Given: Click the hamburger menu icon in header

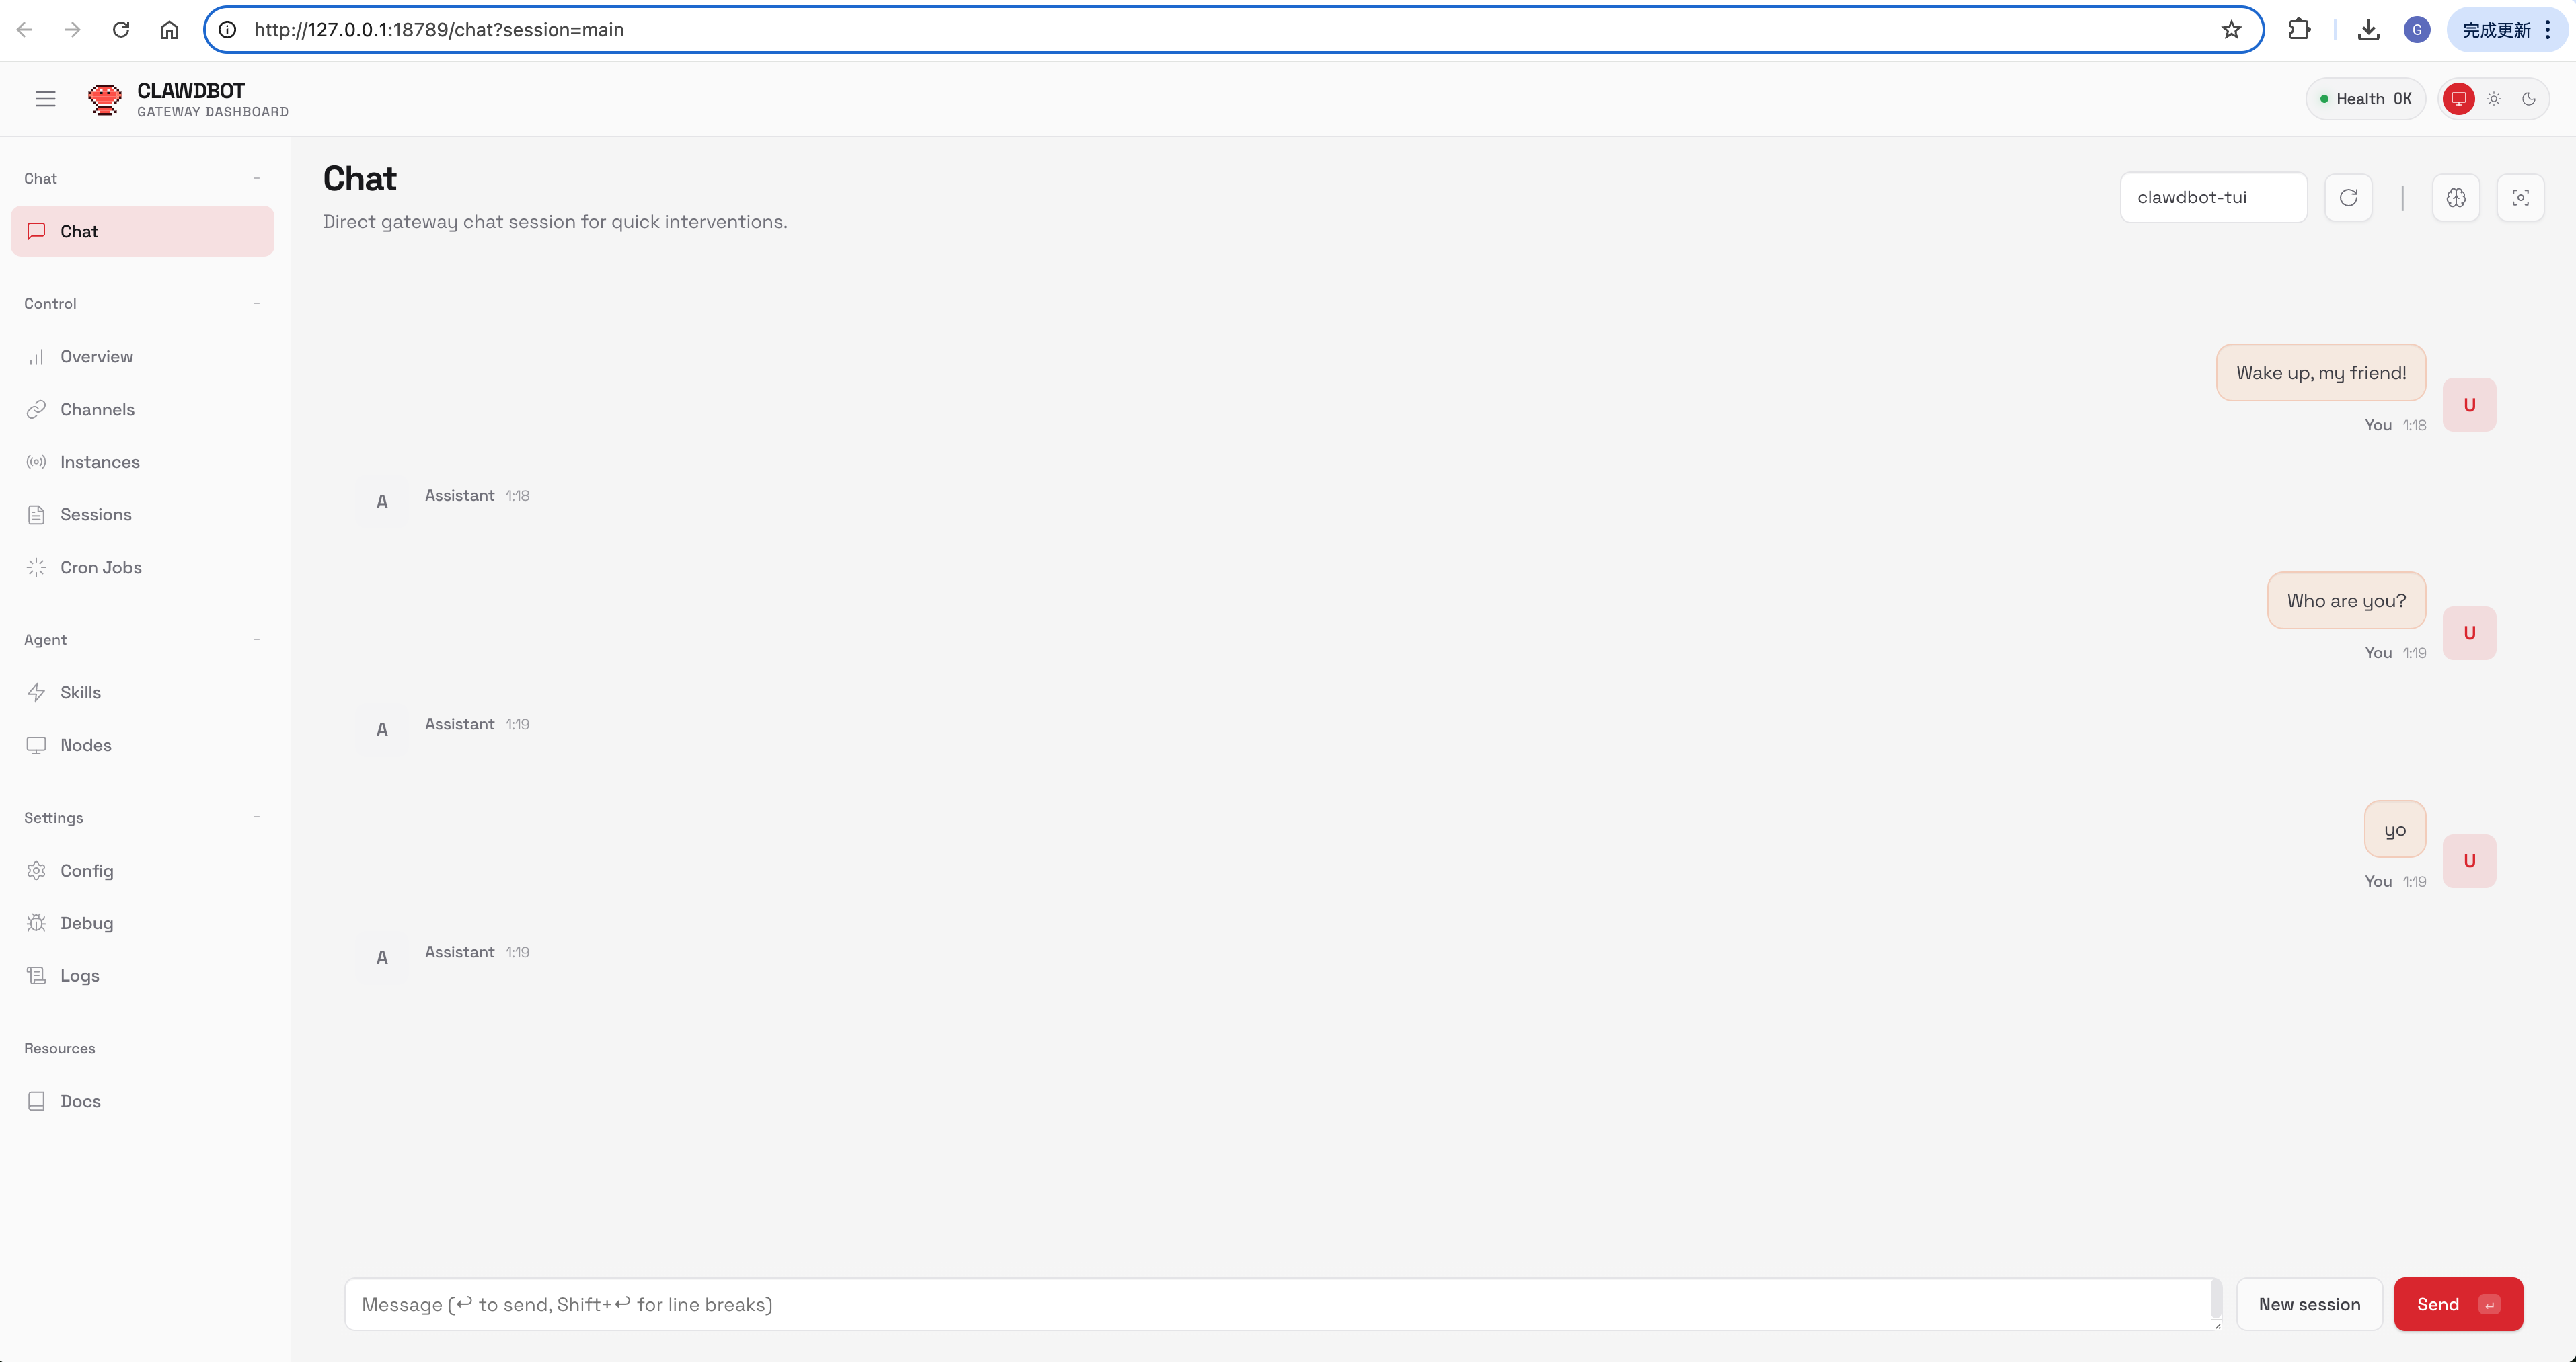Looking at the screenshot, I should [45, 98].
